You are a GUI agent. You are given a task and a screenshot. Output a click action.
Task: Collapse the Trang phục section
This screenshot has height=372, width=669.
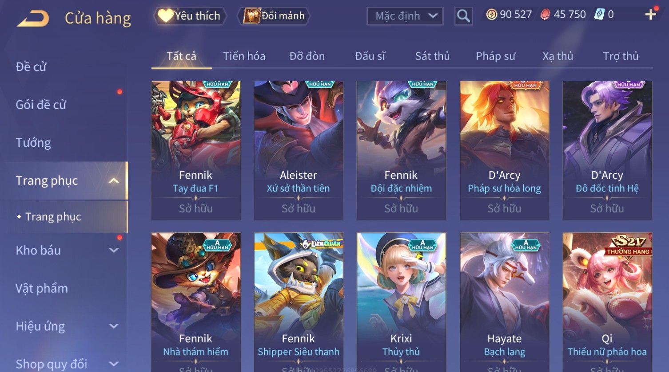114,180
